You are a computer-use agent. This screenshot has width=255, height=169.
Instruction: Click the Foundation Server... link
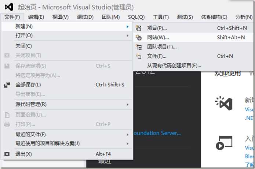pyautogui.click(x=157, y=133)
